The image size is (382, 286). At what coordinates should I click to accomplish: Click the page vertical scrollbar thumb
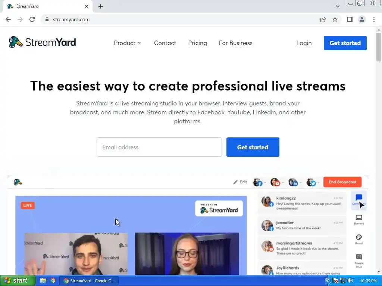379,47
